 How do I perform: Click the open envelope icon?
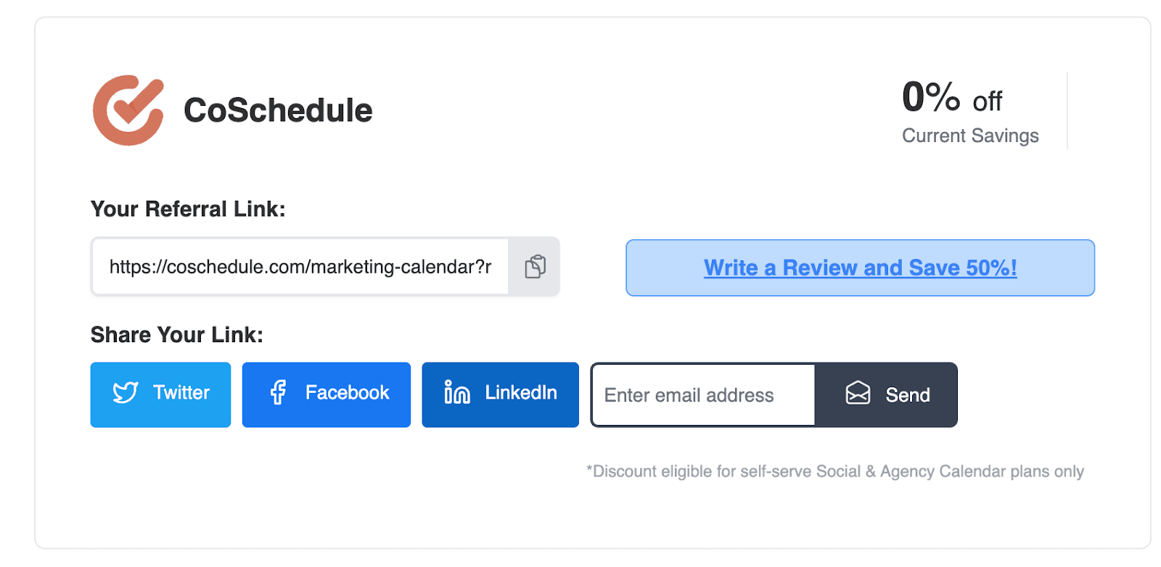[x=858, y=394]
